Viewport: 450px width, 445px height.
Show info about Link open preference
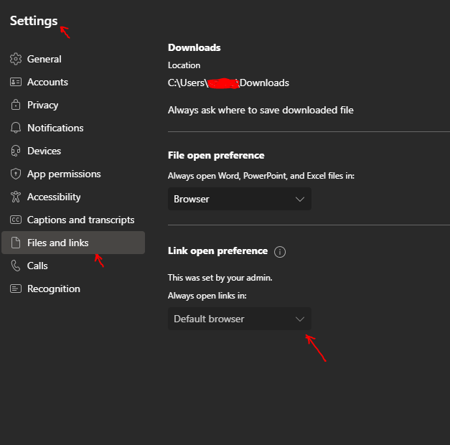[280, 252]
